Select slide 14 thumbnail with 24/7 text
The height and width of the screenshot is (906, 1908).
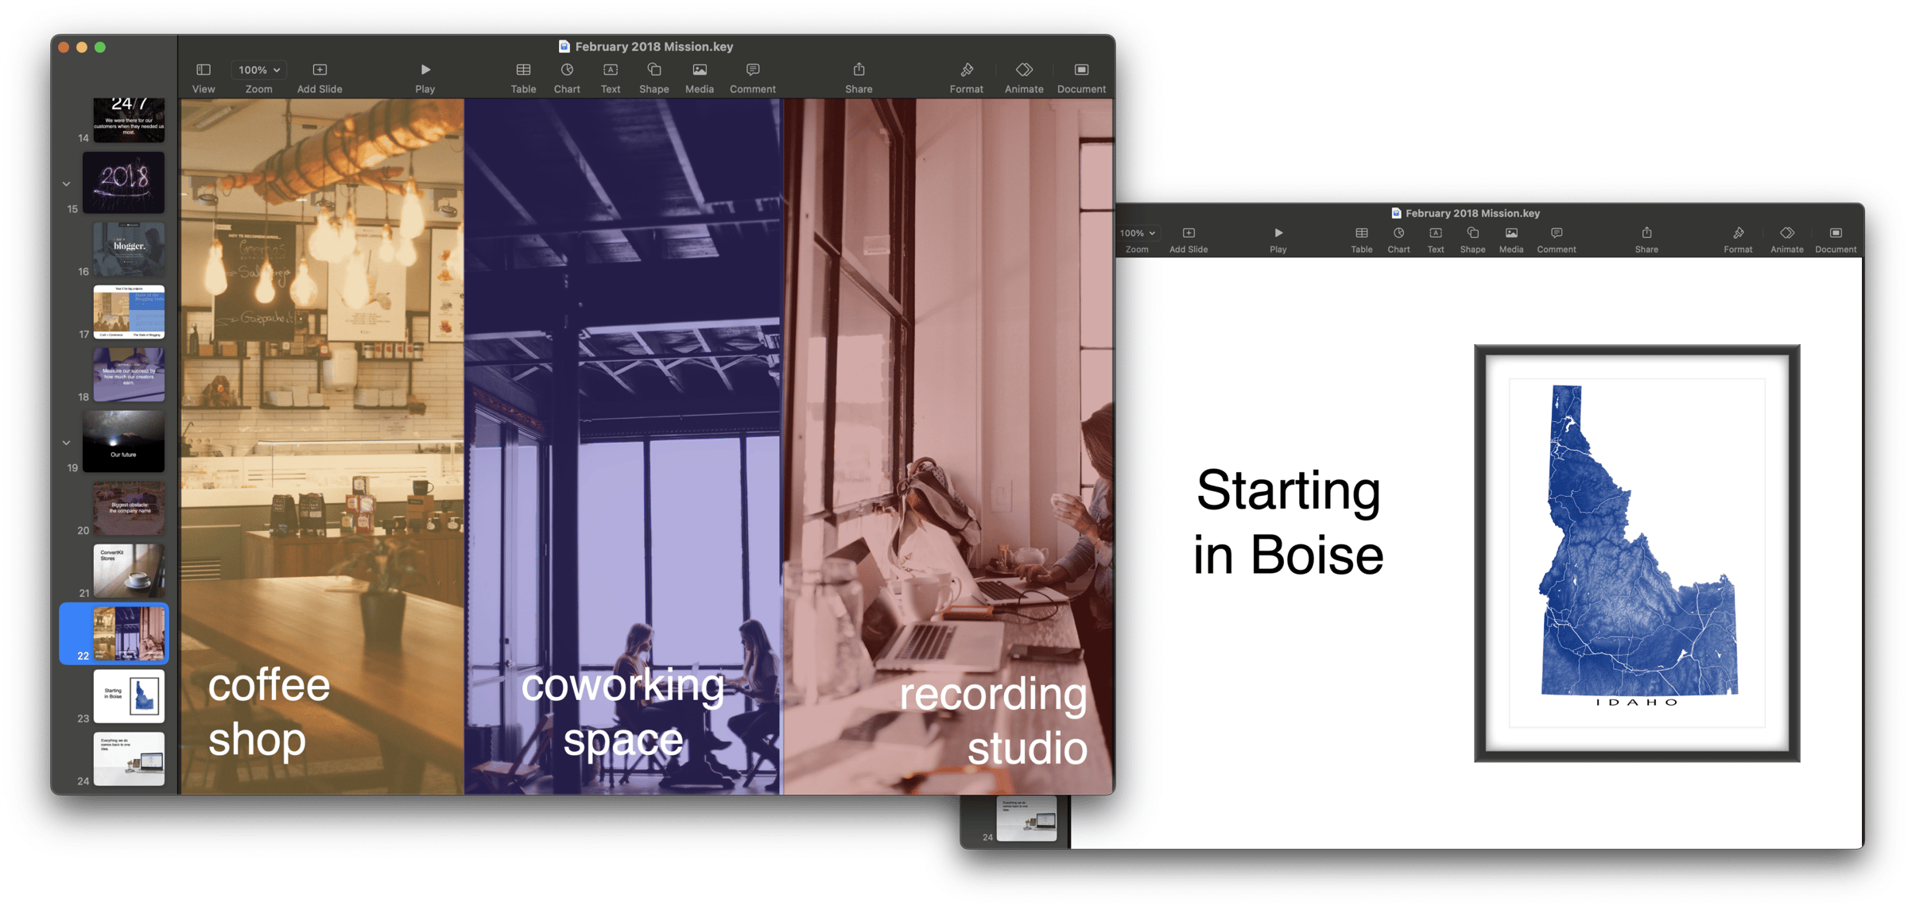[129, 120]
